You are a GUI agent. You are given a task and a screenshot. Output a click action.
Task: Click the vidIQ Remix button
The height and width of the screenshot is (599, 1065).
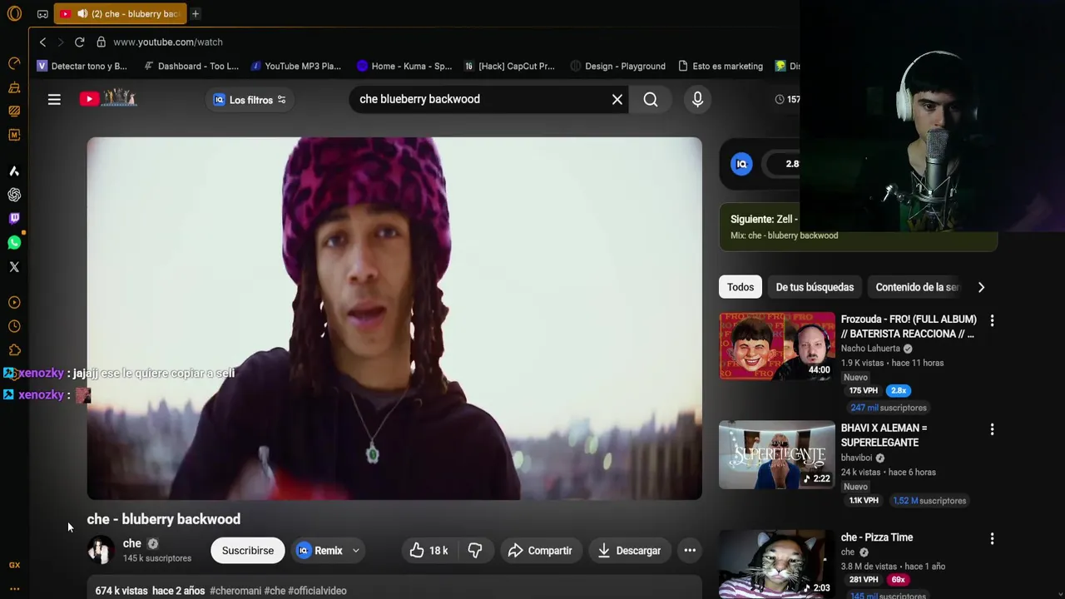tap(319, 550)
